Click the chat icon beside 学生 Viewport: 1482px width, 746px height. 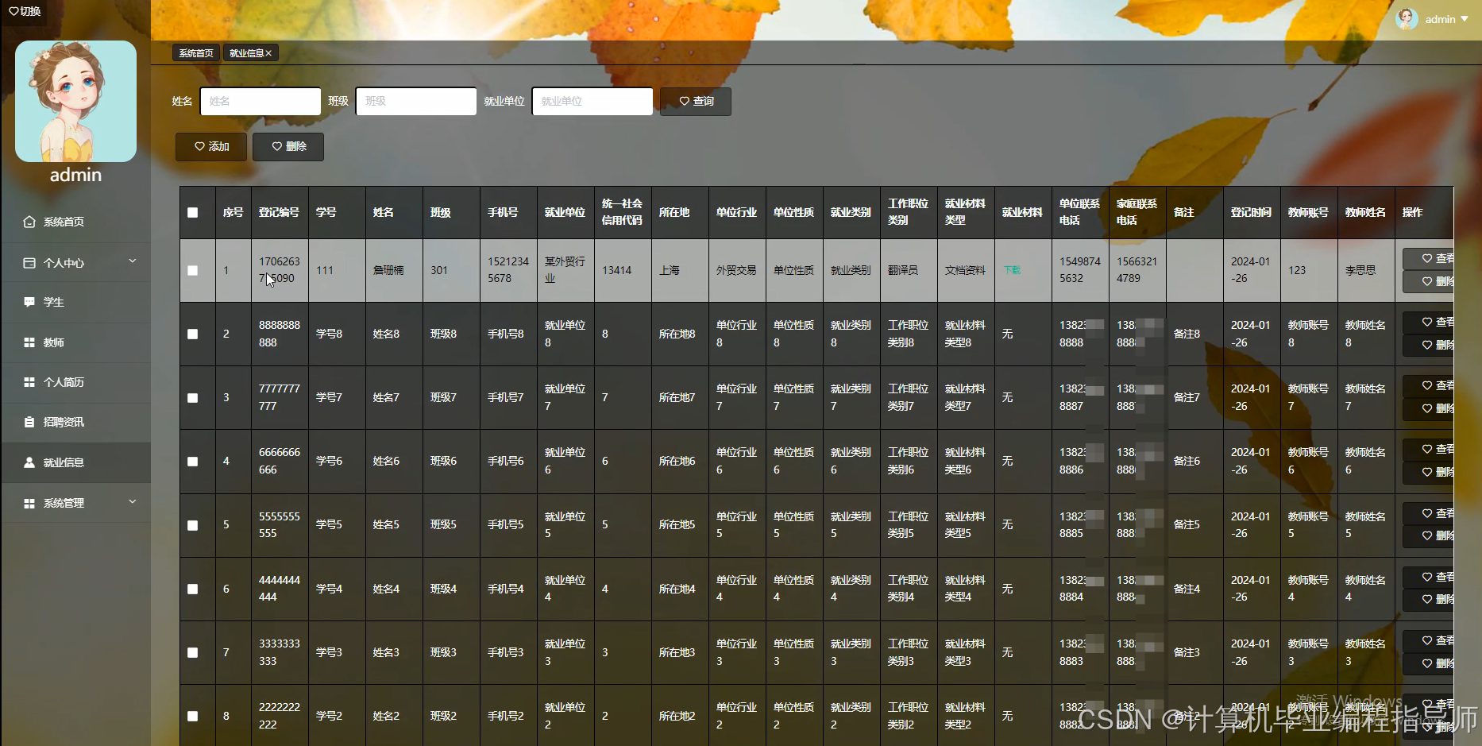coord(29,302)
